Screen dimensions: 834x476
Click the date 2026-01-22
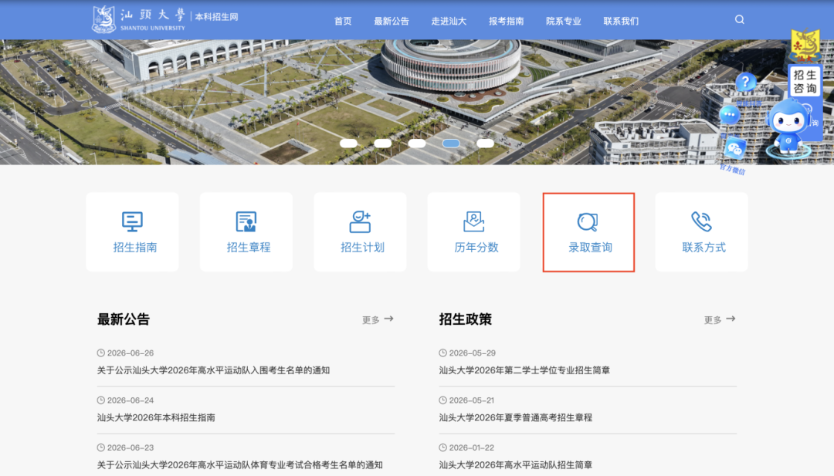[472, 447]
